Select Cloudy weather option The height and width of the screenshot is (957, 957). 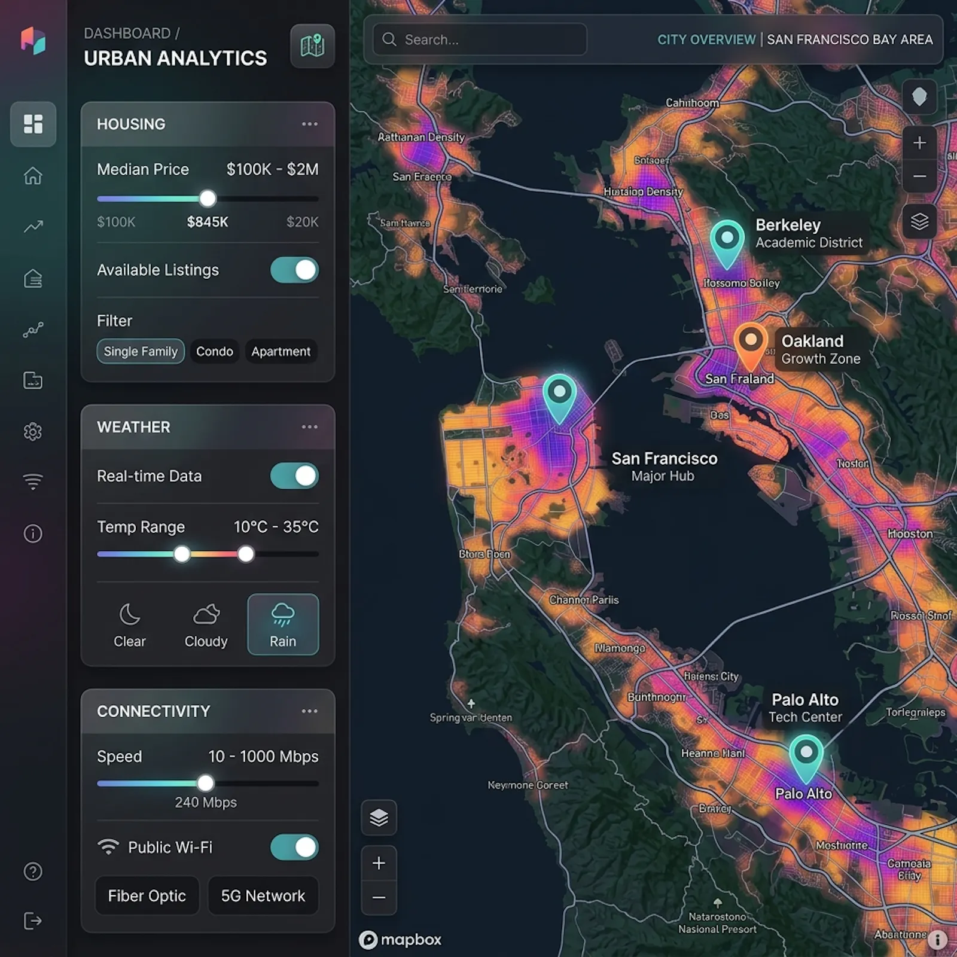point(206,625)
